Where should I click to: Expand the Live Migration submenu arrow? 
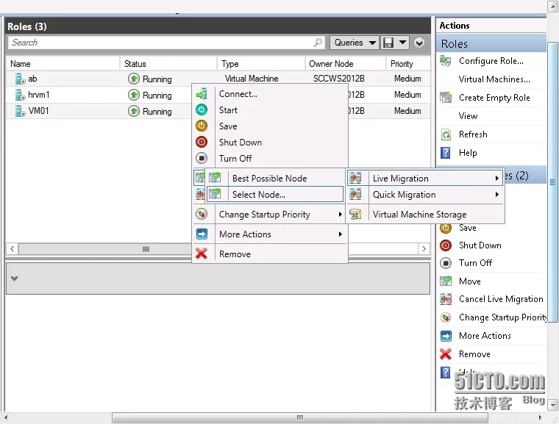pyautogui.click(x=497, y=178)
